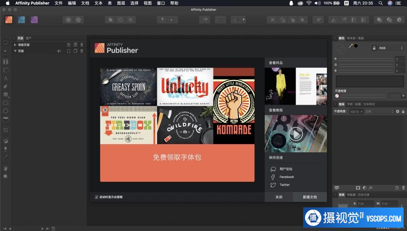The width and height of the screenshot is (407, 231).
Task: Switch to the Designer persona icon
Action: (x=21, y=20)
